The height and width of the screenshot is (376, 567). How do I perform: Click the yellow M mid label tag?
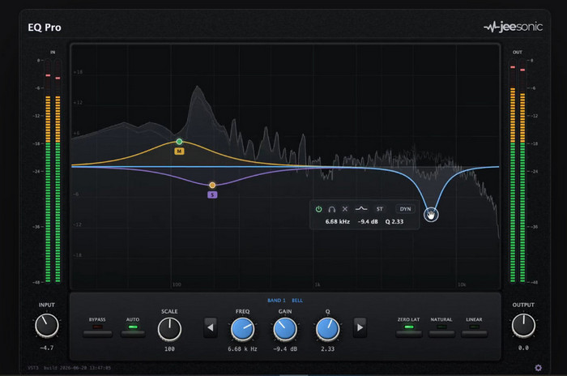[179, 152]
